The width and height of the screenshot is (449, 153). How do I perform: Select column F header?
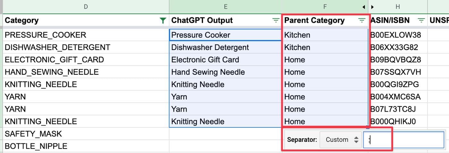pos(325,6)
